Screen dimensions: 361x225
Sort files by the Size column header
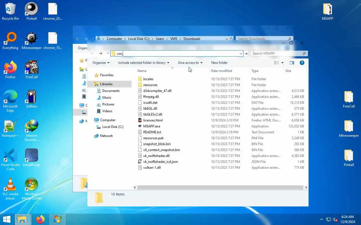pyautogui.click(x=295, y=71)
